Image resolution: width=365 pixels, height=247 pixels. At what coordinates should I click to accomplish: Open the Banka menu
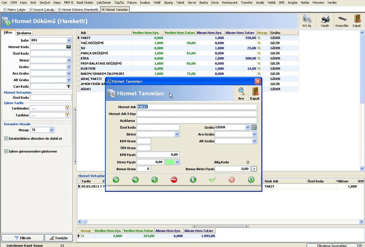point(203,2)
